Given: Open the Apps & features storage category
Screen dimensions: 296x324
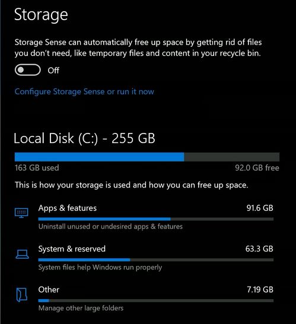Looking at the screenshot, I should coord(144,217).
